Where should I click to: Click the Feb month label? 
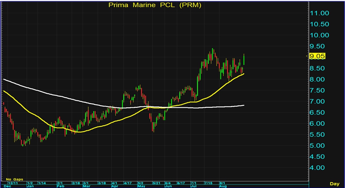[60, 186]
